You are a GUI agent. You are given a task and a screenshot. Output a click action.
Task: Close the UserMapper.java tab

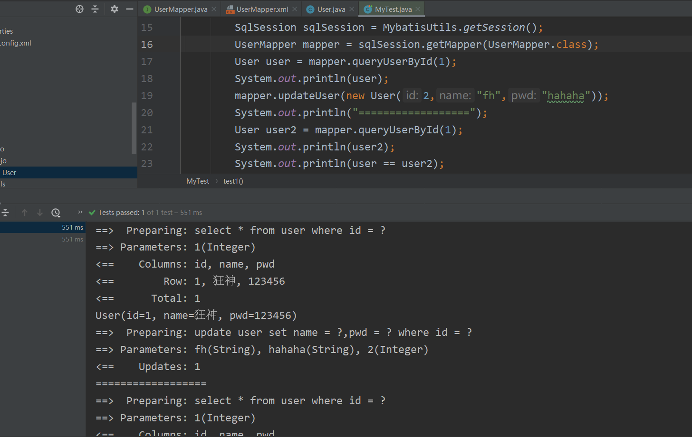(214, 9)
